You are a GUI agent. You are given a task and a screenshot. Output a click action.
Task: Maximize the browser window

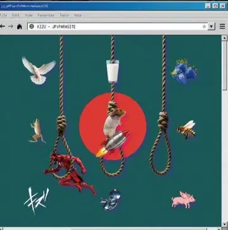click(x=215, y=6)
